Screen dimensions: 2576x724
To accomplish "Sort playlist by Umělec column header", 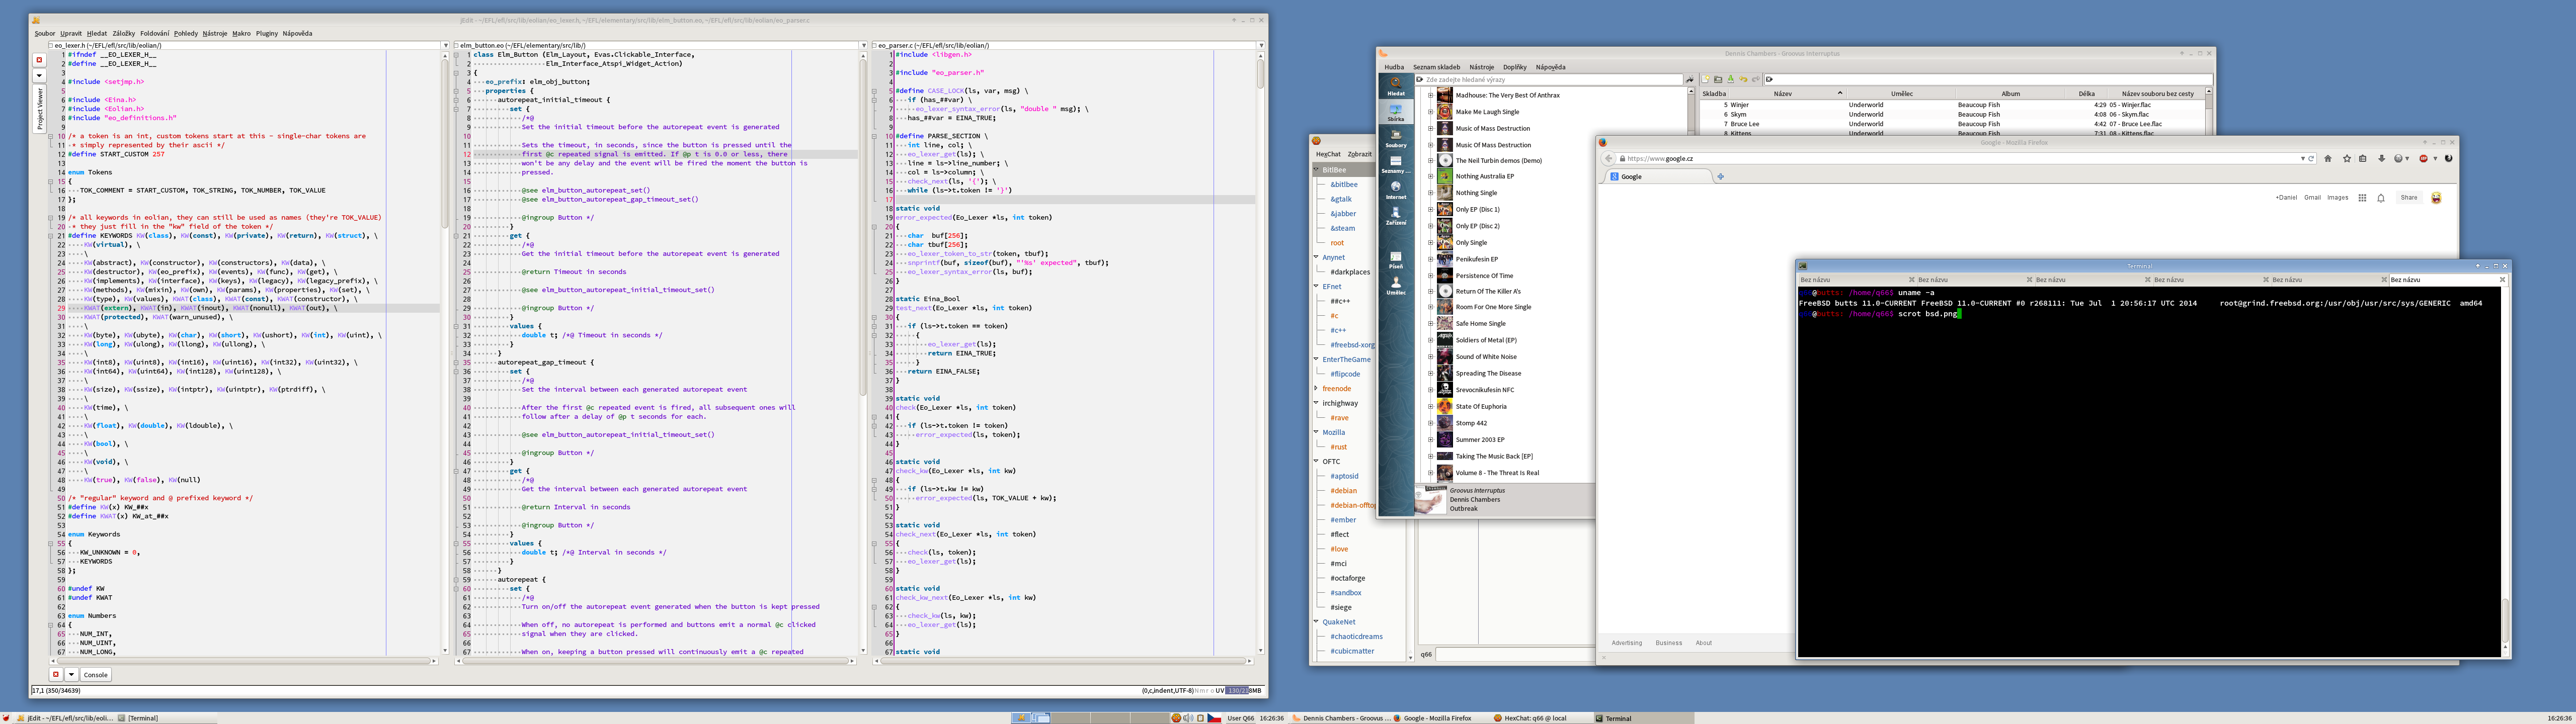I will click(1902, 94).
